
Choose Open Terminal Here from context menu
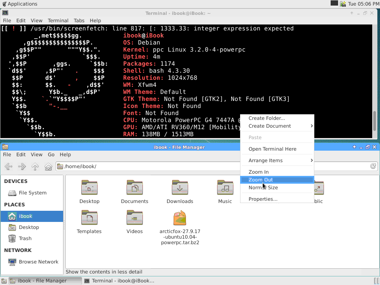click(x=272, y=149)
